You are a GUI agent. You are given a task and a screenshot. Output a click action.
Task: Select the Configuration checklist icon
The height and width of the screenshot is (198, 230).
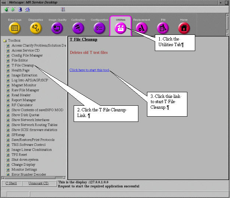99,28
